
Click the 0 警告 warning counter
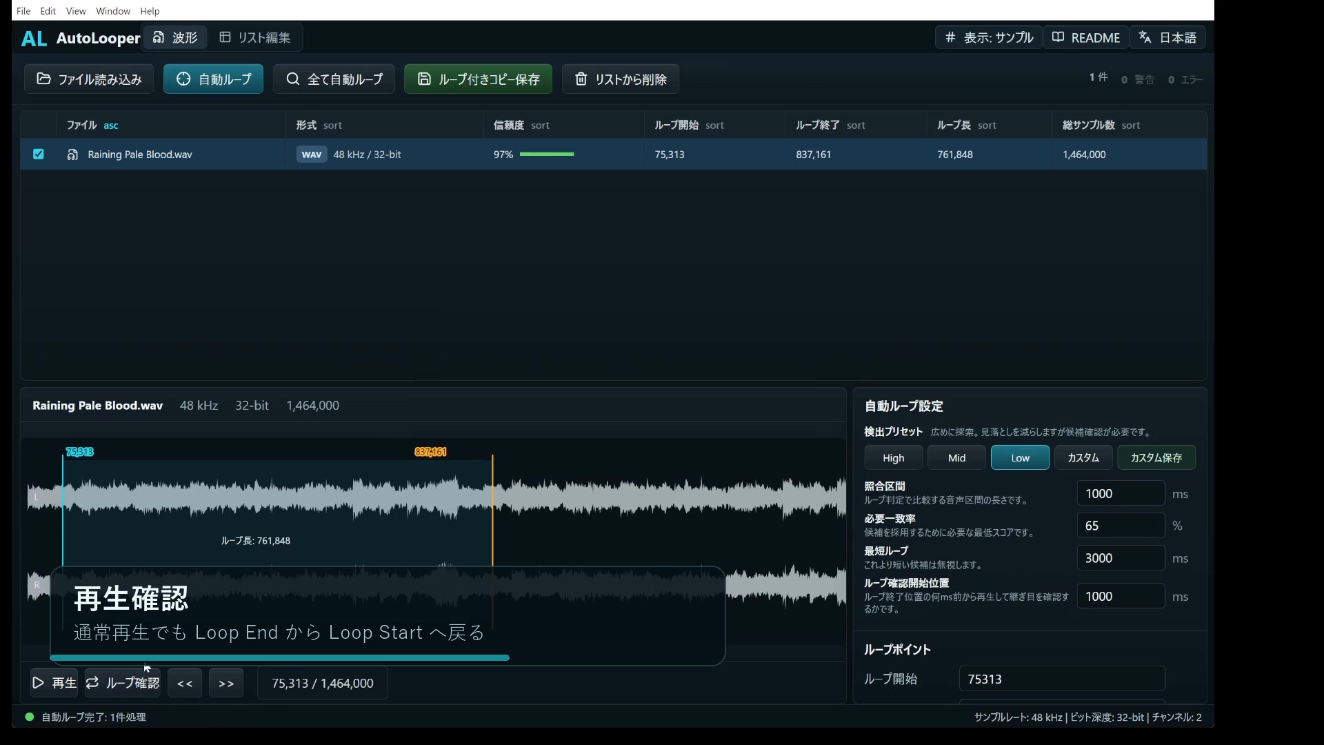point(1138,80)
